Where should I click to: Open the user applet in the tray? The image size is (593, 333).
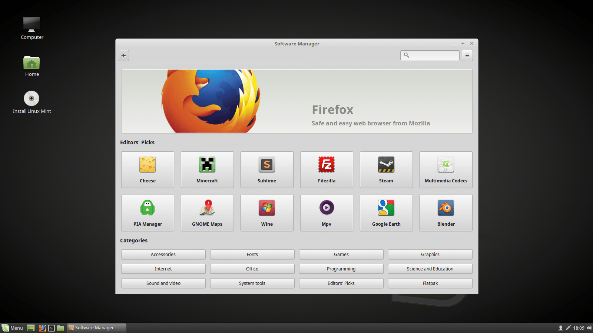coord(561,328)
